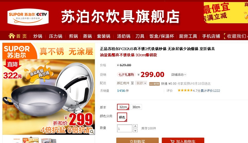Screen dimensions: 248x143
Task: Click the home icon beside 首页
Action: (x=12, y=36)
